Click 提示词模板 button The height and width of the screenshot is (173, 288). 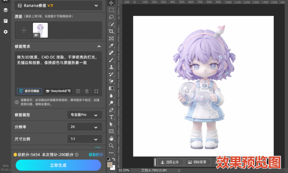point(29,91)
